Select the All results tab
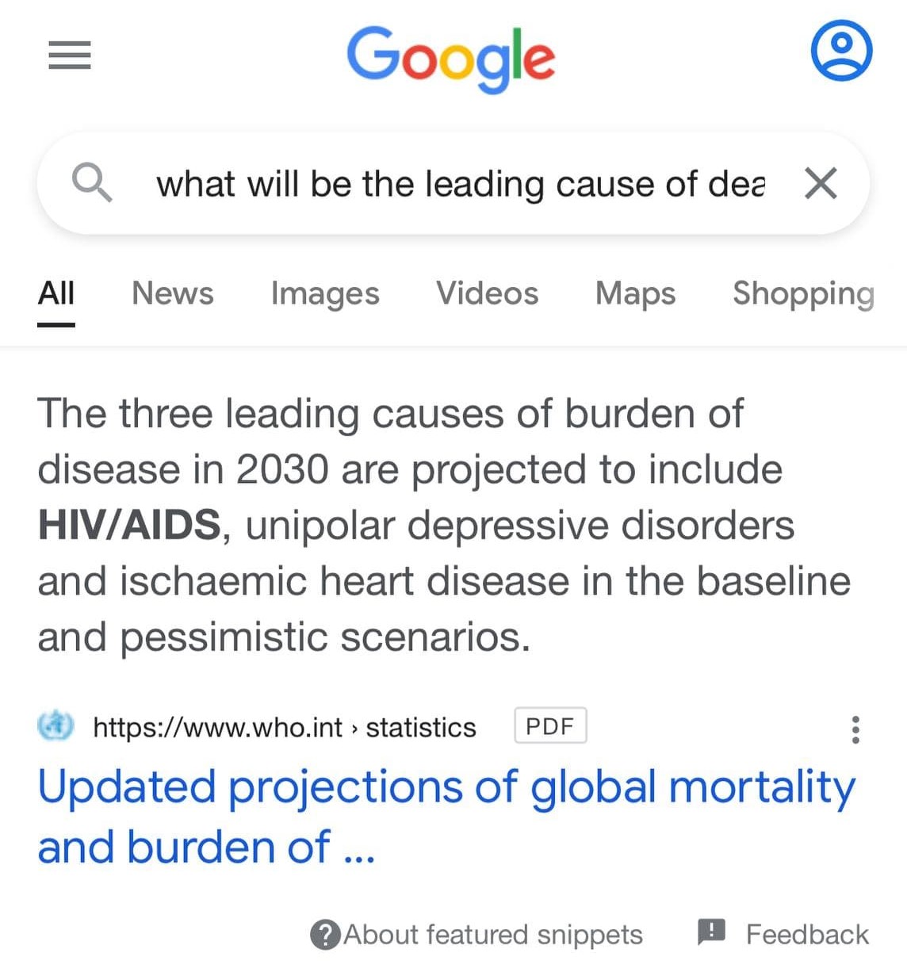The height and width of the screenshot is (972, 907). coord(56,293)
